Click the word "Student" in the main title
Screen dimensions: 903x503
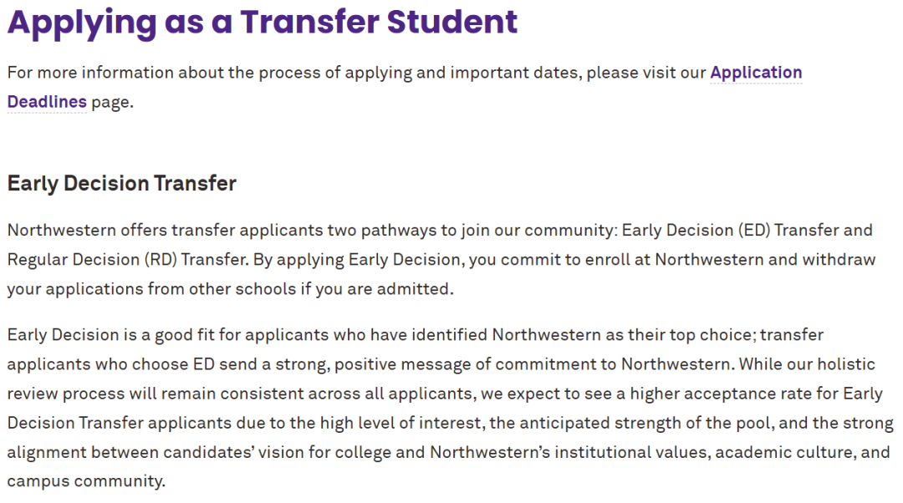452,22
